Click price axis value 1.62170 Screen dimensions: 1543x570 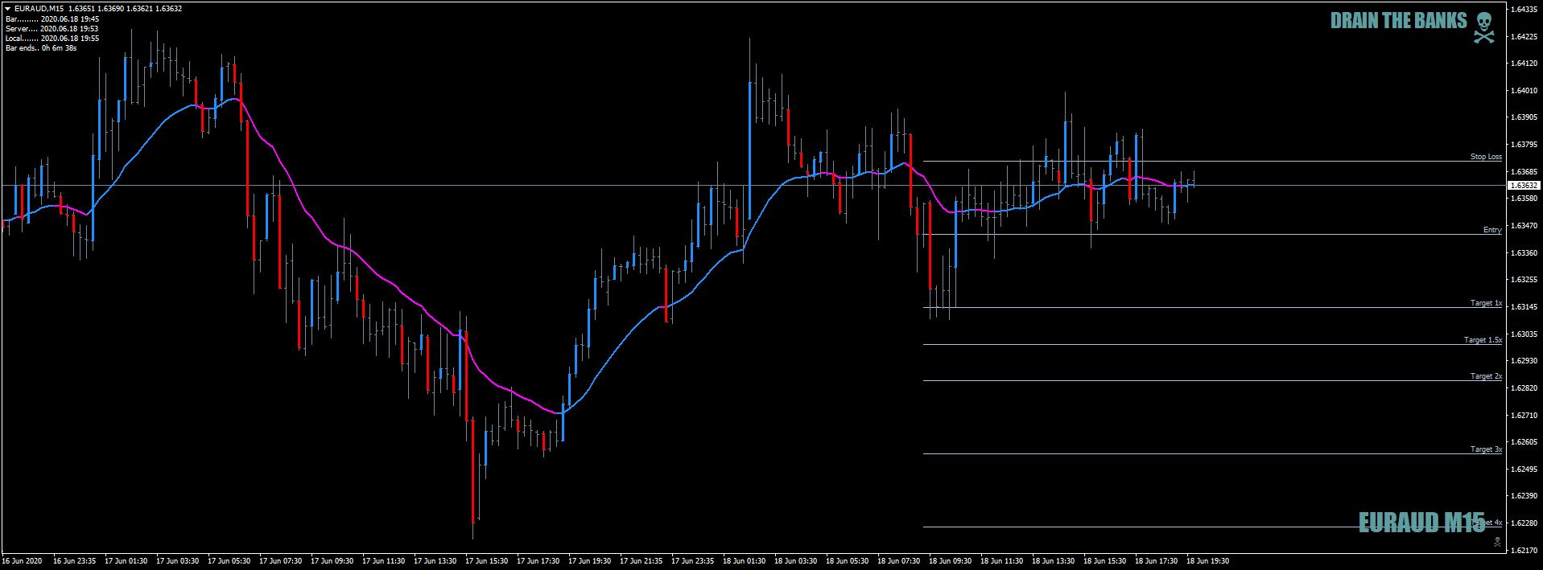tap(1525, 551)
